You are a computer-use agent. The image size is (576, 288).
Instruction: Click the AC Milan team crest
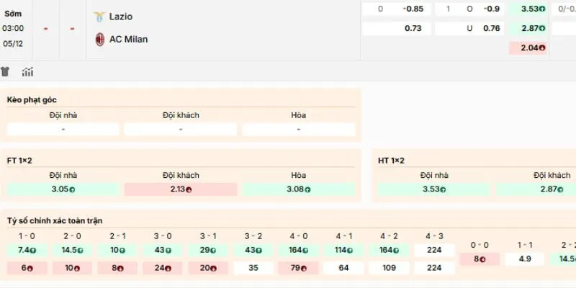99,39
